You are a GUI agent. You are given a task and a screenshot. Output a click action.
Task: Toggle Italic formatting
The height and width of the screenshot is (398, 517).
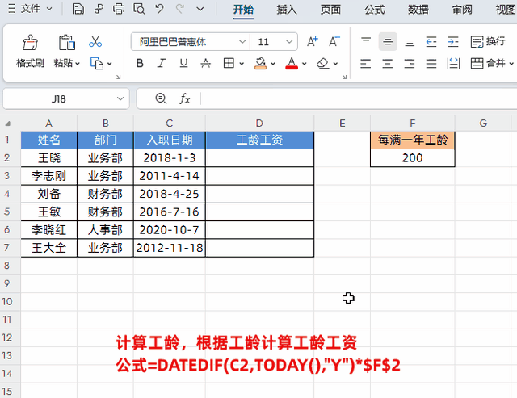pos(162,63)
